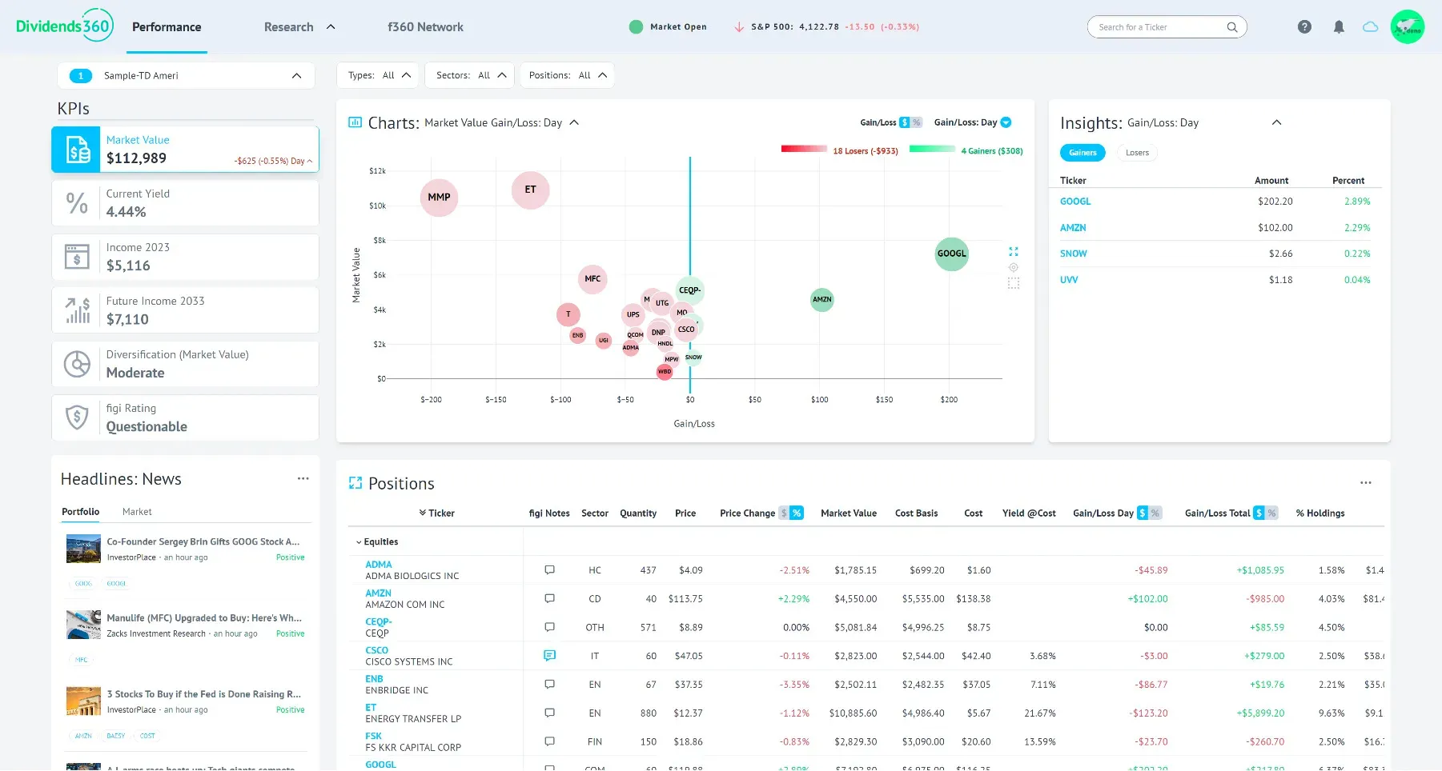
Task: Click the chart recenter target icon
Action: click(1014, 267)
